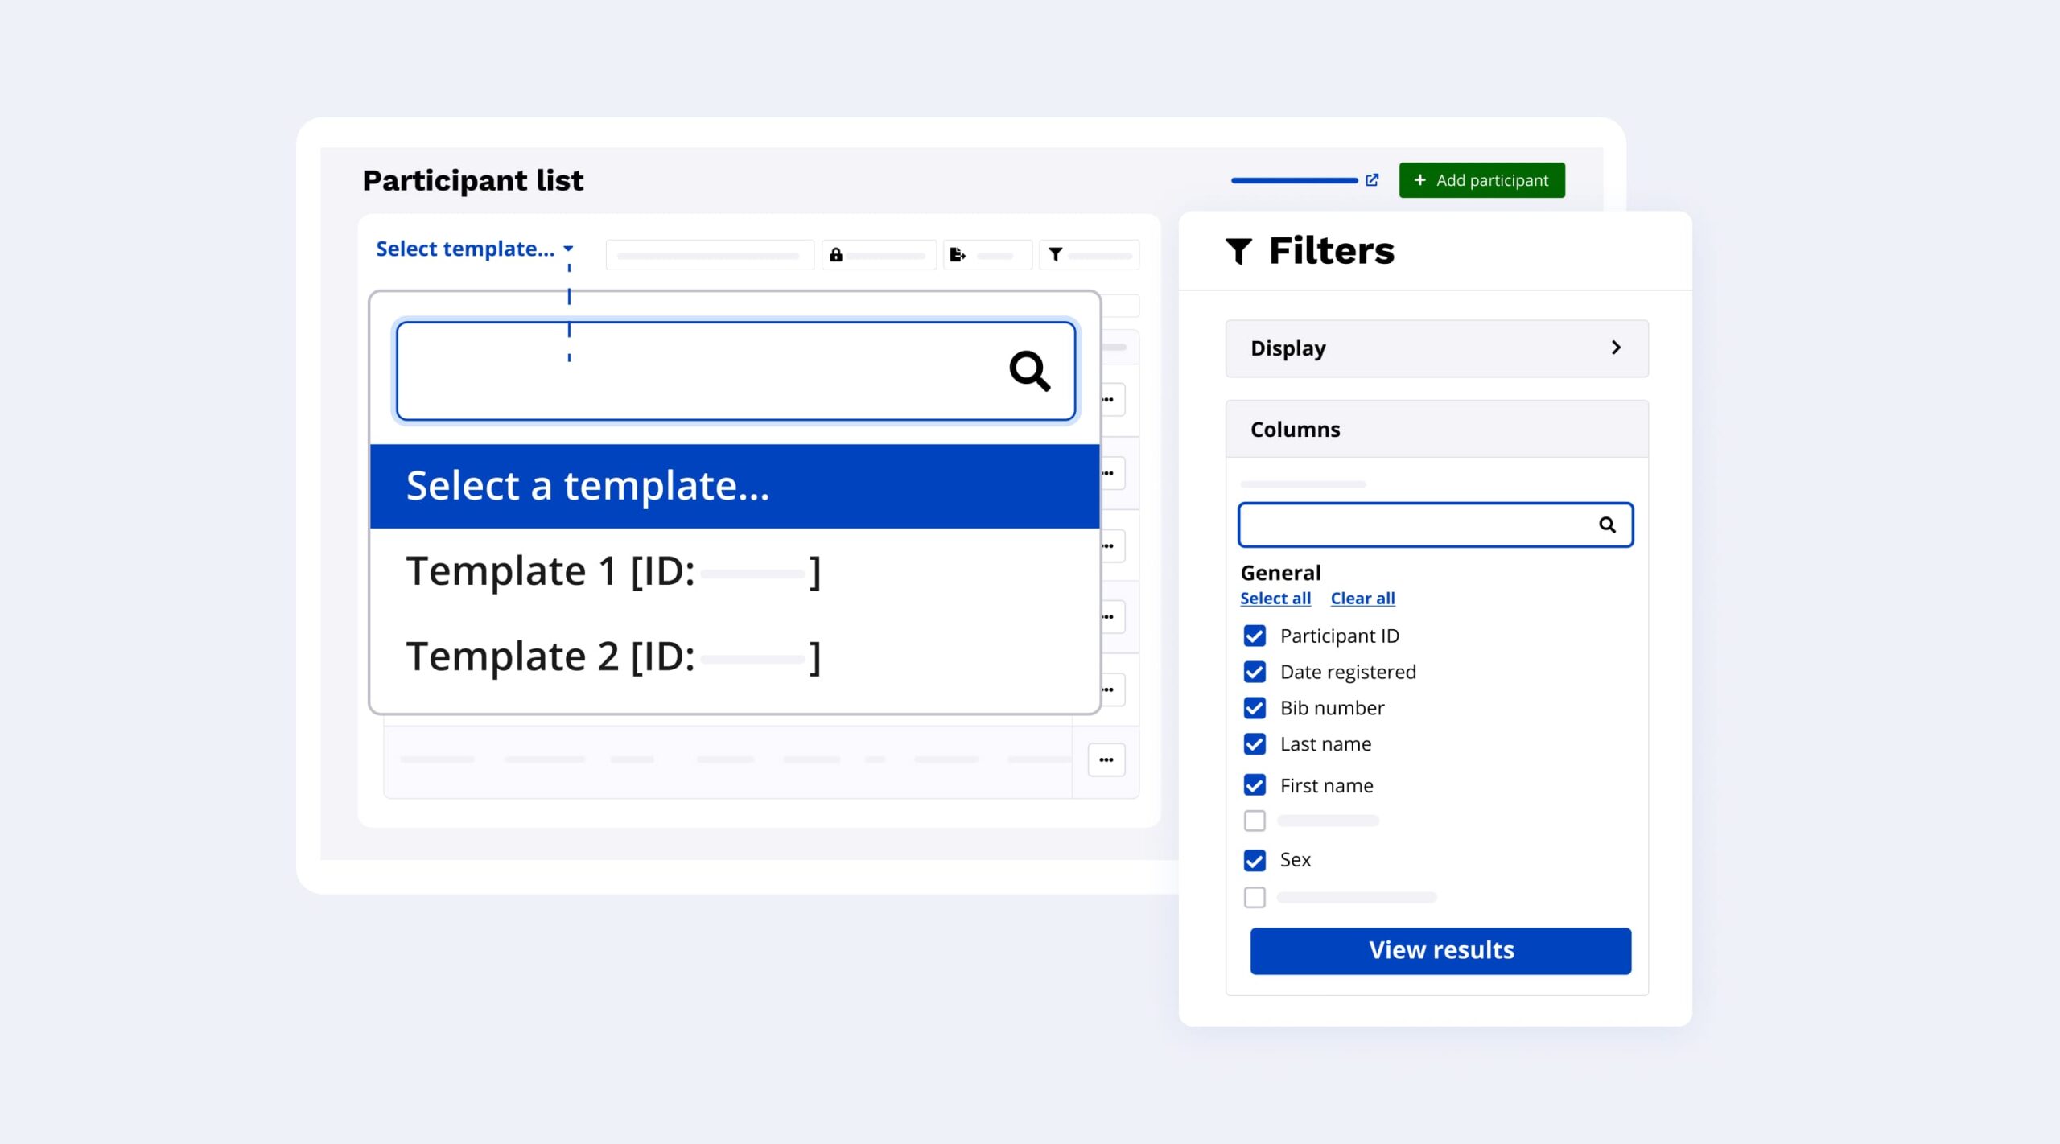Image resolution: width=2060 pixels, height=1144 pixels.
Task: Click the lock icon in the toolbar
Action: tap(836, 255)
